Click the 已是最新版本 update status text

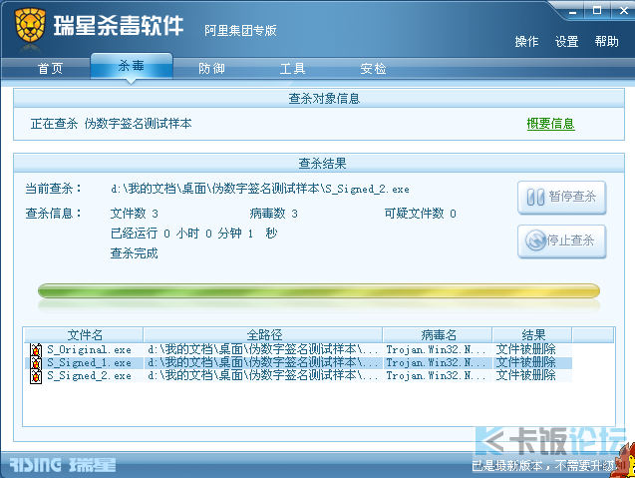[x=546, y=466]
